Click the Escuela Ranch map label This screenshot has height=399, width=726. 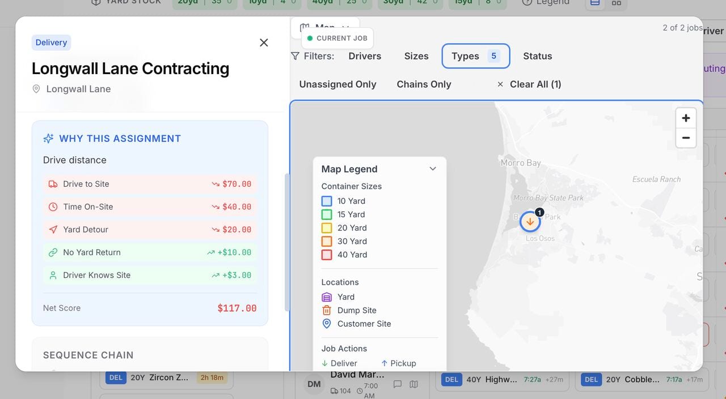657,179
